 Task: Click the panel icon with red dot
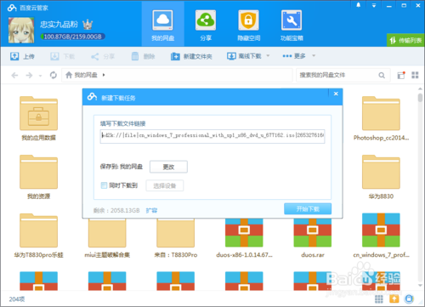coord(401,75)
